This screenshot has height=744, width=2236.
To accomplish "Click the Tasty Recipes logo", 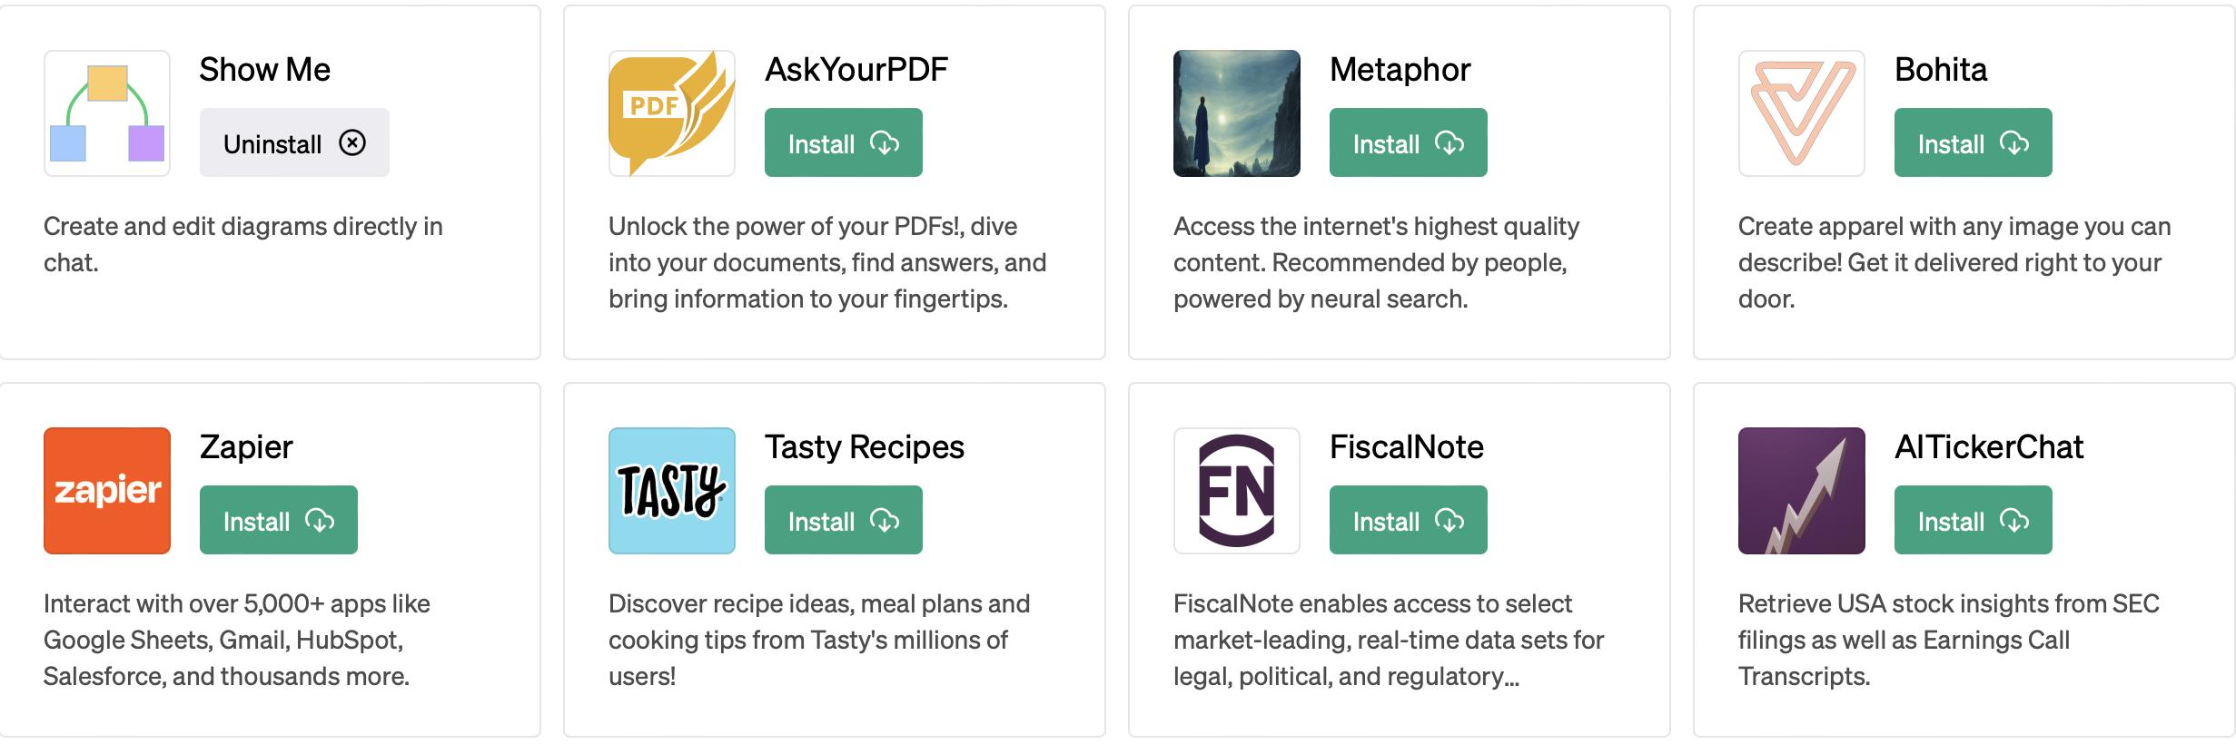I will [671, 491].
